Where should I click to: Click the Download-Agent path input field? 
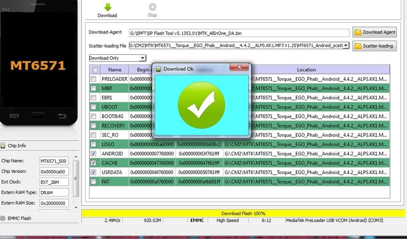click(x=239, y=33)
